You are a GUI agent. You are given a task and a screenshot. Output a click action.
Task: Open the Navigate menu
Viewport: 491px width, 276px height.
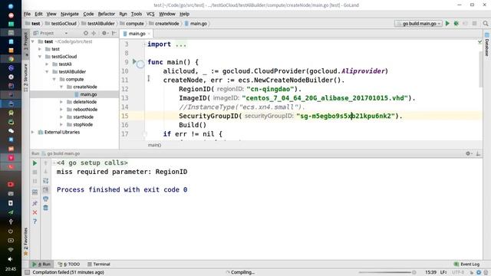tap(70, 14)
